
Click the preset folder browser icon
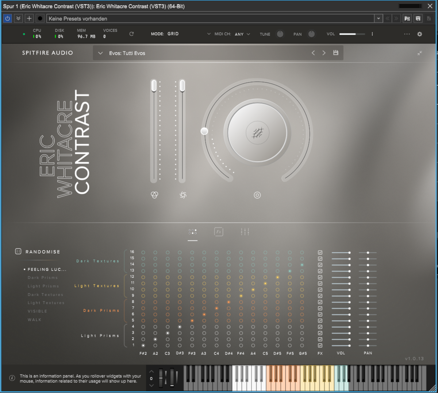(407, 18)
